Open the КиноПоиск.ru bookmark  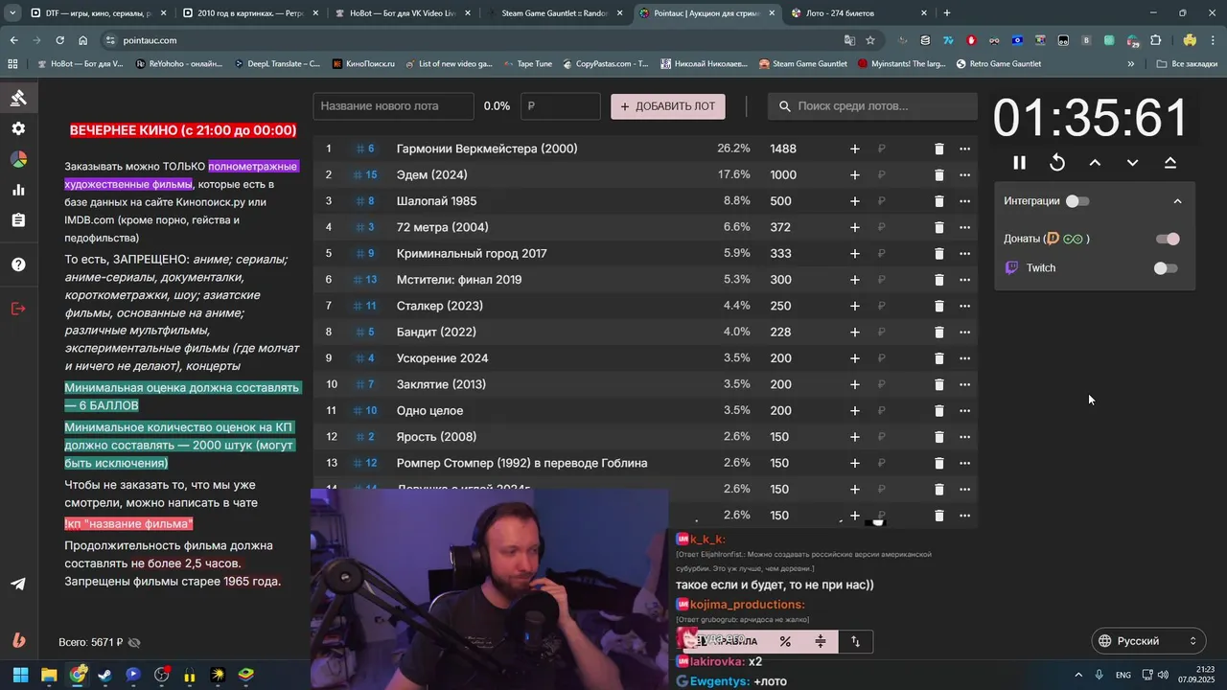(x=363, y=64)
